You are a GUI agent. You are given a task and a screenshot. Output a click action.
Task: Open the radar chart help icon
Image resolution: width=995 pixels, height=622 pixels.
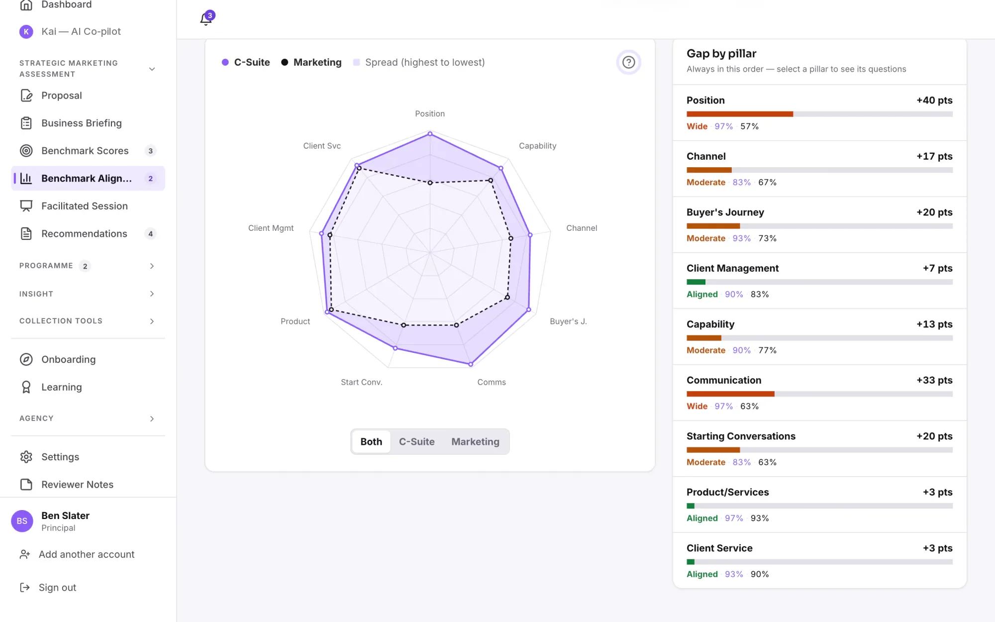pyautogui.click(x=628, y=62)
